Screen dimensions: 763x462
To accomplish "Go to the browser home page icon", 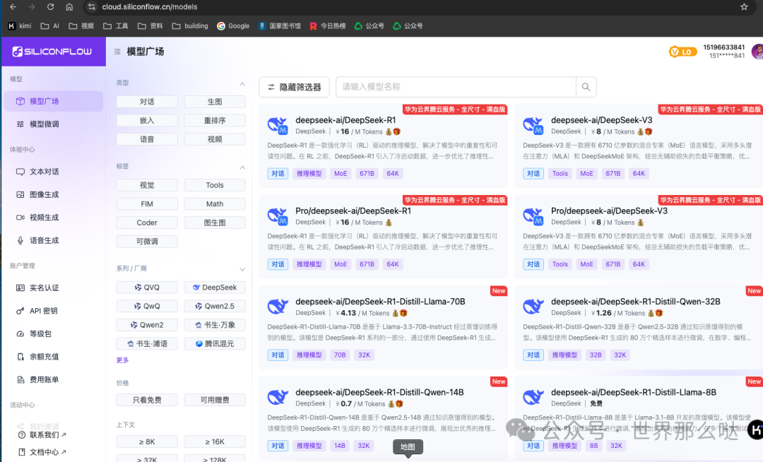I will [69, 7].
